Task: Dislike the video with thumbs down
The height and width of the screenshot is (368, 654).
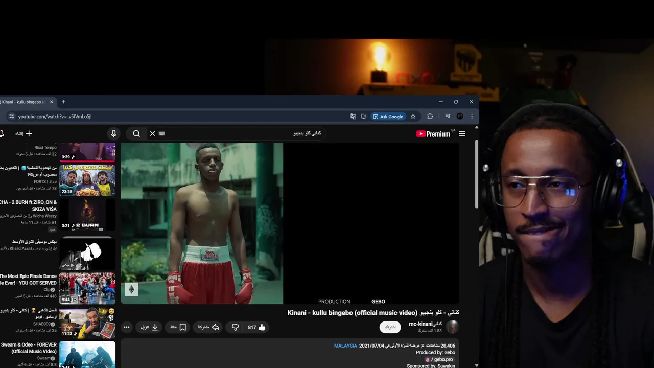Action: 235,327
